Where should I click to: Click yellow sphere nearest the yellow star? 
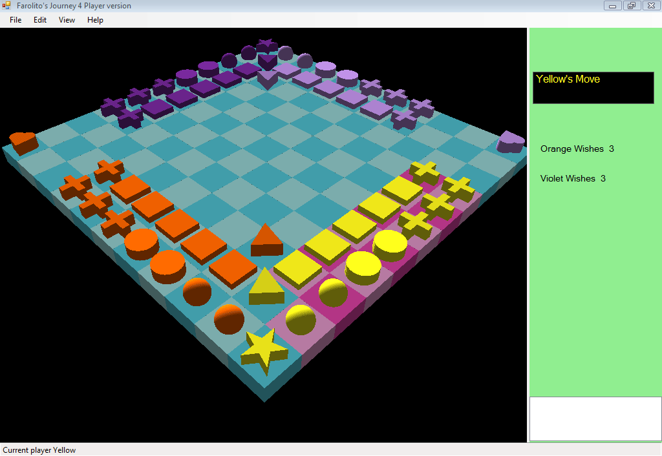[301, 318]
